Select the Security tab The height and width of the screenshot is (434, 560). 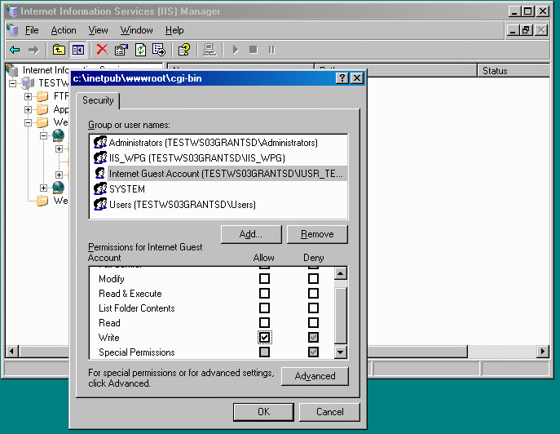[x=98, y=100]
